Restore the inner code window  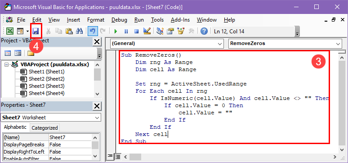pos(333,20)
